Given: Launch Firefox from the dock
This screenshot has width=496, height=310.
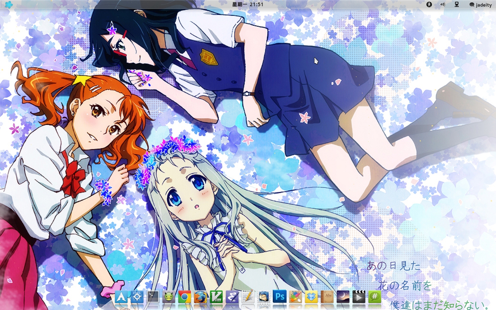Looking at the screenshot, I should click(200, 297).
